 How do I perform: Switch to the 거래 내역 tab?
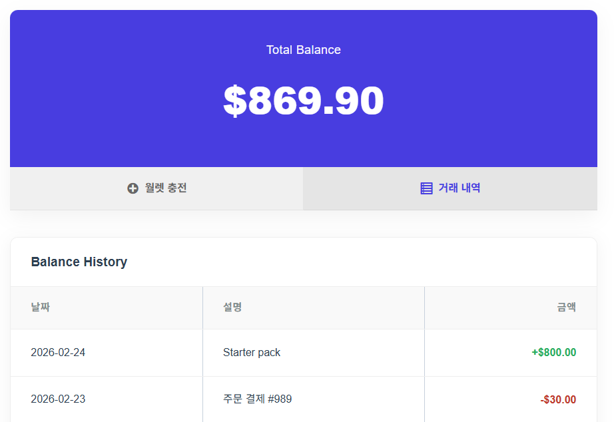pos(450,188)
